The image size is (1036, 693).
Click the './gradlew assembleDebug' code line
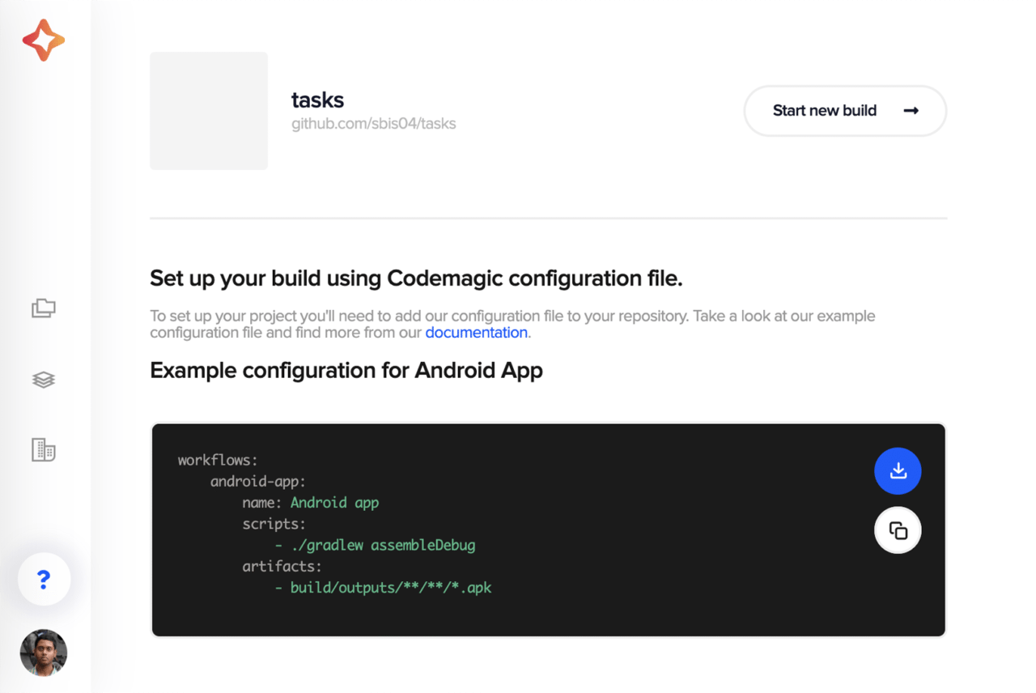point(375,545)
